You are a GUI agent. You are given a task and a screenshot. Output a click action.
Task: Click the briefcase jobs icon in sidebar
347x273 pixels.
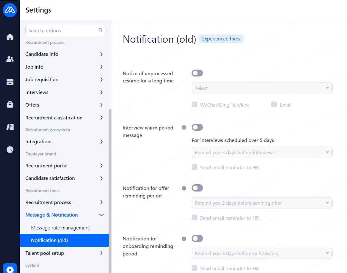(10, 105)
